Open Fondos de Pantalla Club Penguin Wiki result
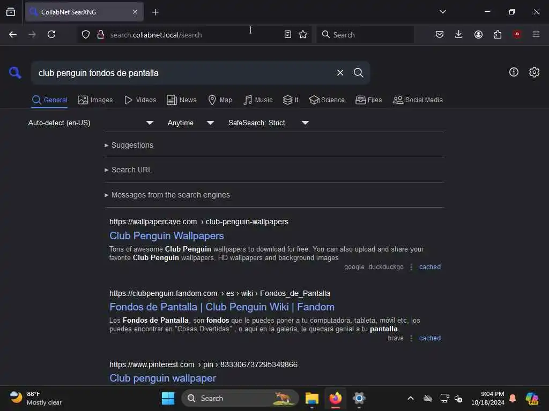 [x=222, y=307]
